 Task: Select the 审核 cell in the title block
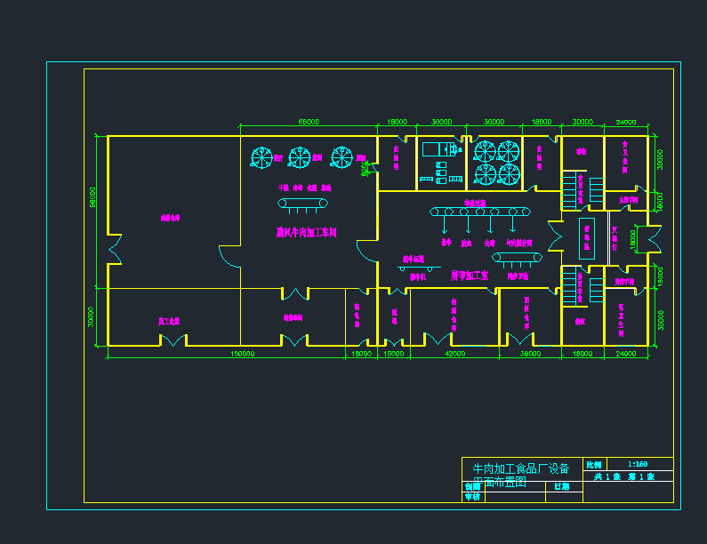tap(471, 497)
